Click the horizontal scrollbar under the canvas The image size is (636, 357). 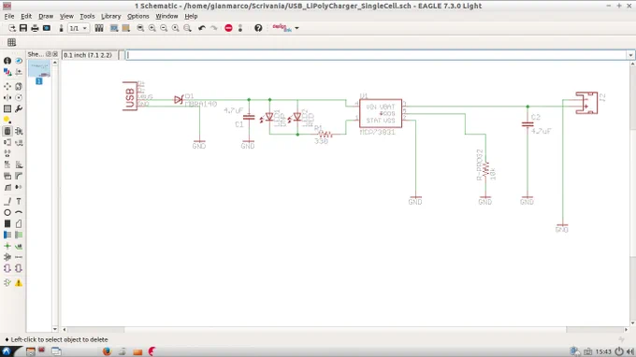tap(345, 330)
